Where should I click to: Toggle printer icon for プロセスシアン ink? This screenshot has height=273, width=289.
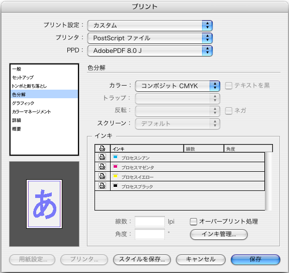coord(103,157)
